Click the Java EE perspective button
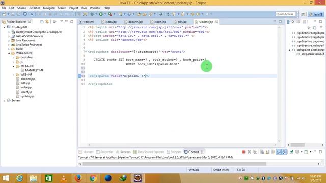The image size is (326, 183). point(316,14)
